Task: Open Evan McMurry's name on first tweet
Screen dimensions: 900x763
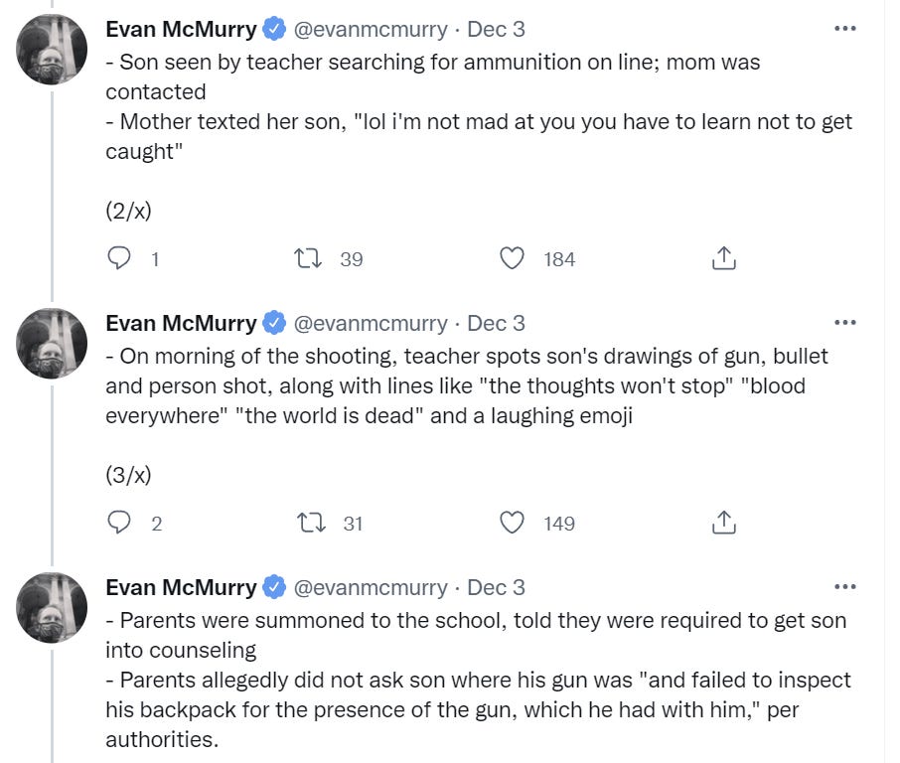Action: [x=181, y=29]
